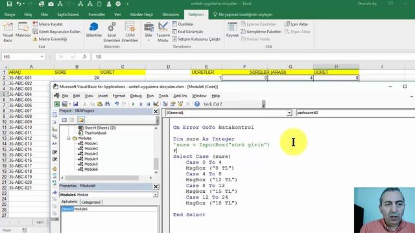This screenshot has height=233, width=415.
Task: Open Insert UserForm dropdown arrow in VBA toolbar
Action: click(x=69, y=104)
